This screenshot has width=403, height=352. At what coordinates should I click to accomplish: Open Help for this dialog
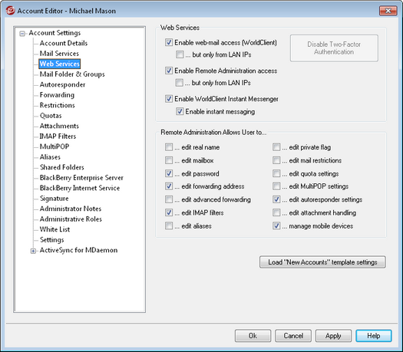374,336
